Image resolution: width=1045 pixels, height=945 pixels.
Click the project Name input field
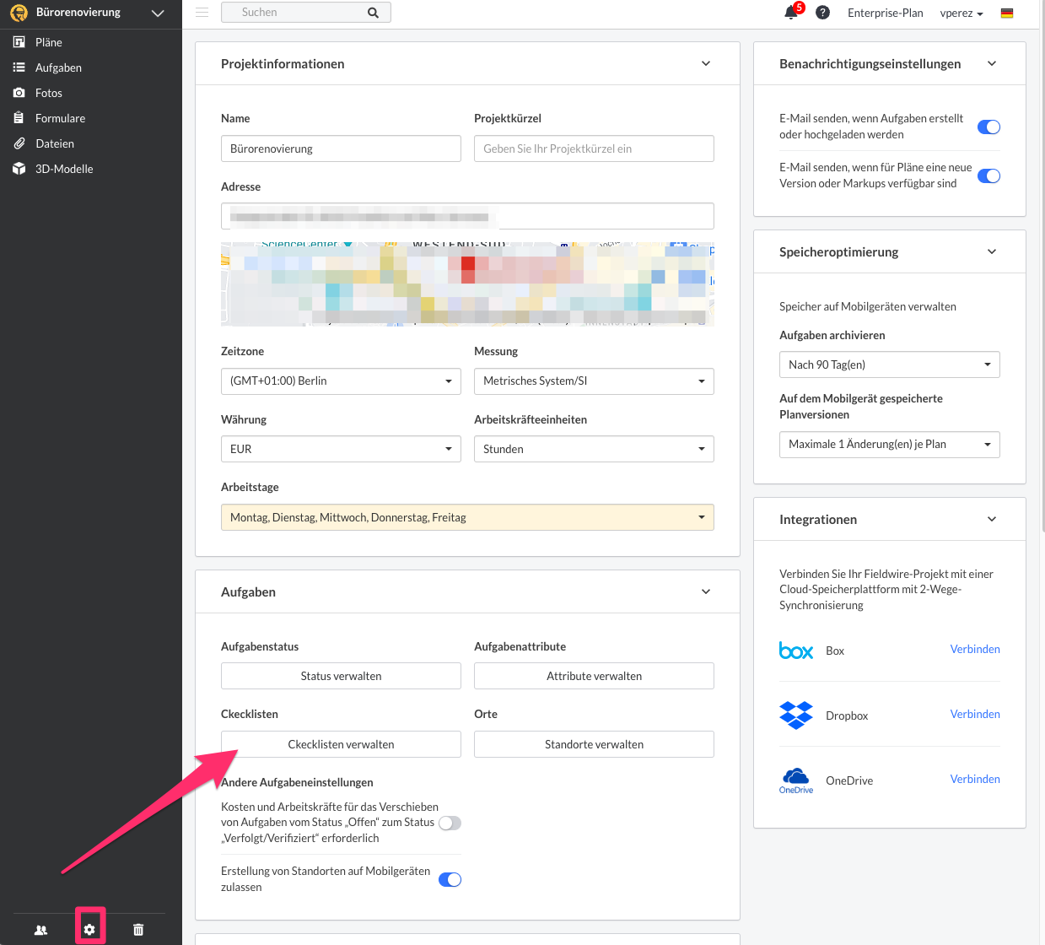tap(341, 148)
